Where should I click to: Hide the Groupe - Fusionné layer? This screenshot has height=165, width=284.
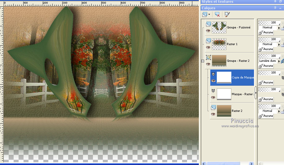208,31
